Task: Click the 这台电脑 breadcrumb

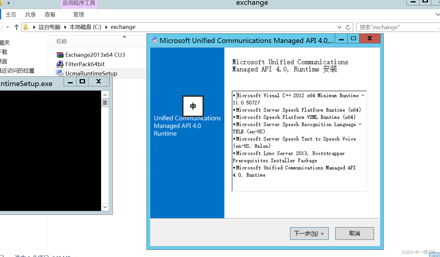Action: pyautogui.click(x=49, y=27)
